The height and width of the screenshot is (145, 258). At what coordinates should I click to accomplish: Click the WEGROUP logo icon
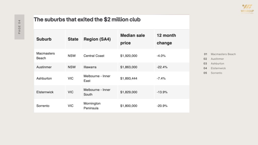coord(247,7)
